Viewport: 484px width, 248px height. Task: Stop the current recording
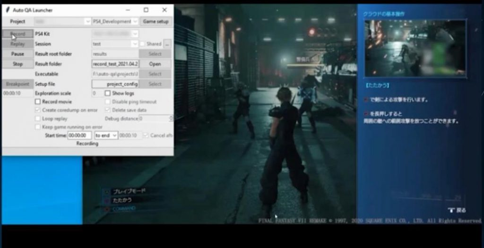tap(17, 64)
